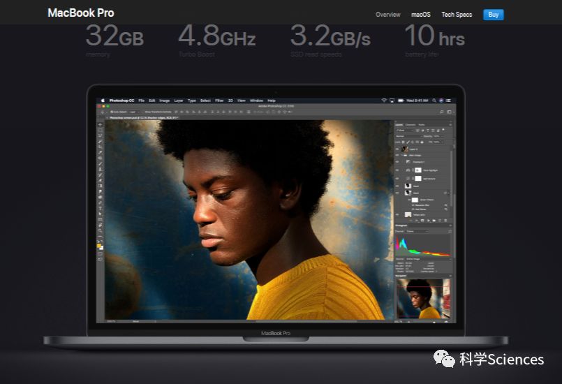This screenshot has height=384, width=562.
Task: Select the Eraser tool
Action: (100, 180)
